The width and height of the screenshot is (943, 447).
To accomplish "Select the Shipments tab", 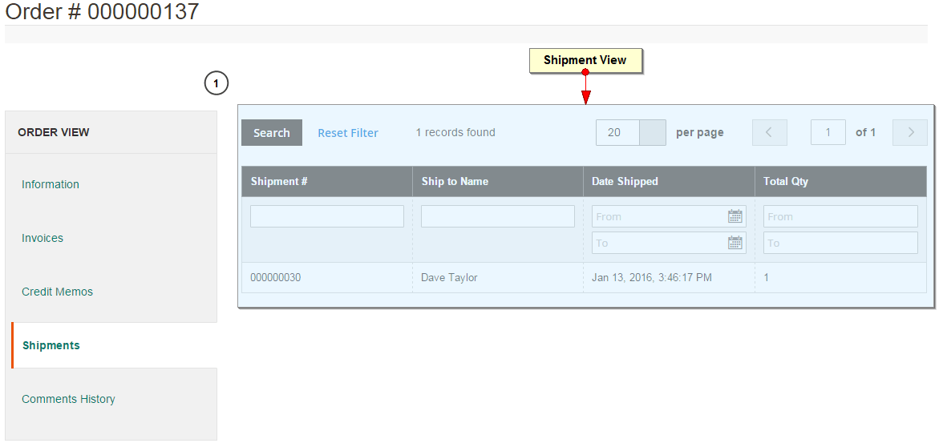I will pos(51,345).
